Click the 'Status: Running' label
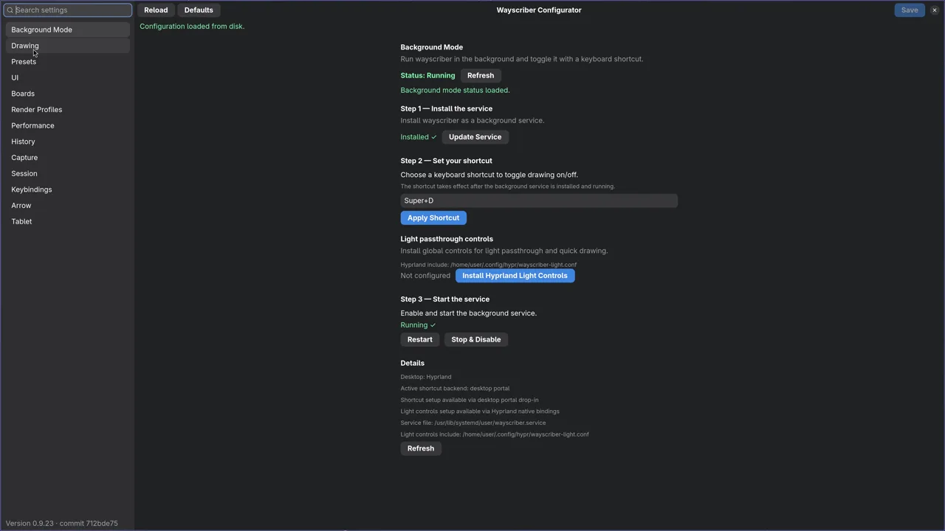The width and height of the screenshot is (945, 531). pos(427,75)
